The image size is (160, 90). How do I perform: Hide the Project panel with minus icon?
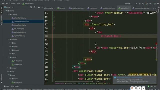[x=42, y=7]
